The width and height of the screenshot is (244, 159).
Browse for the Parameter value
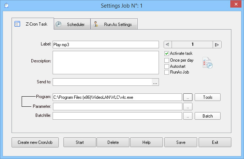coord(188,106)
